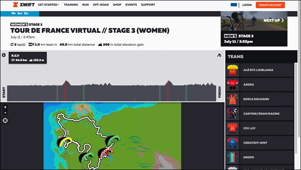Select the Arkea team row
301x170 pixels.
click(260, 85)
